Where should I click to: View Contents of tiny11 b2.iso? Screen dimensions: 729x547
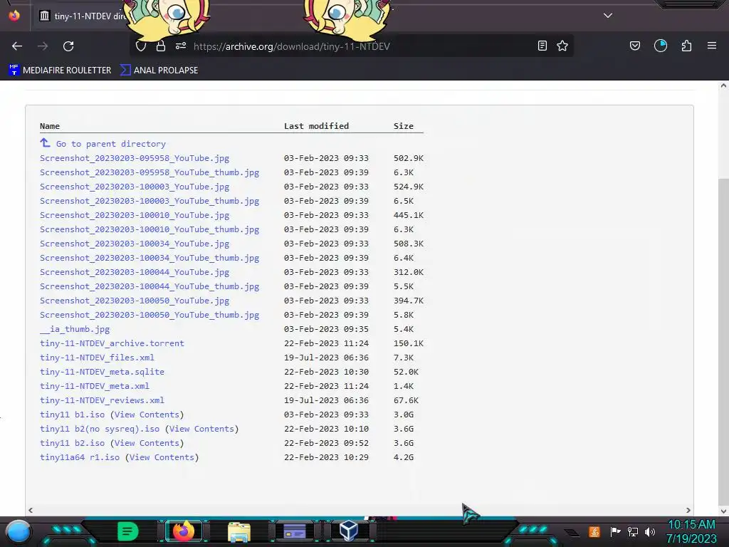(147, 443)
